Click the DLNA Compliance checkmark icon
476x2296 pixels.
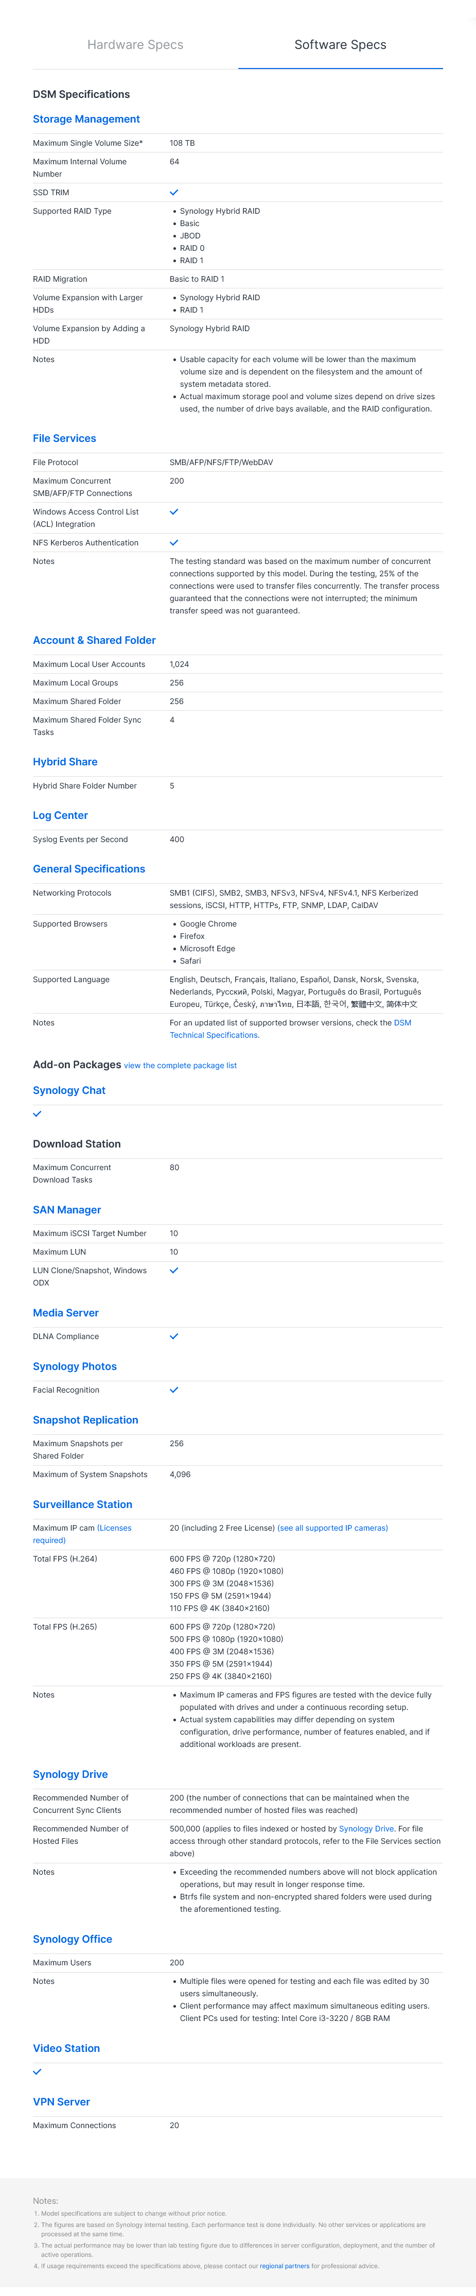pos(174,1336)
